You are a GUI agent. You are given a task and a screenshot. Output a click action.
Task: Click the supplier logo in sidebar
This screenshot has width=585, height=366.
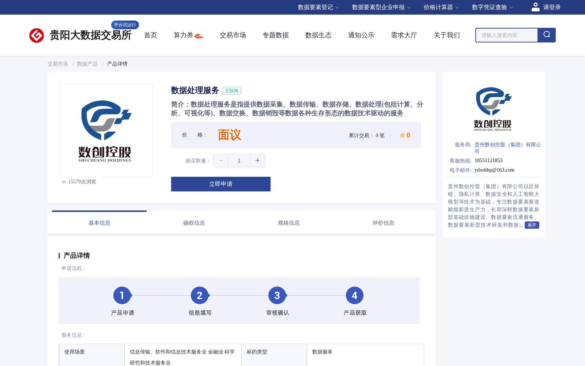tap(493, 109)
